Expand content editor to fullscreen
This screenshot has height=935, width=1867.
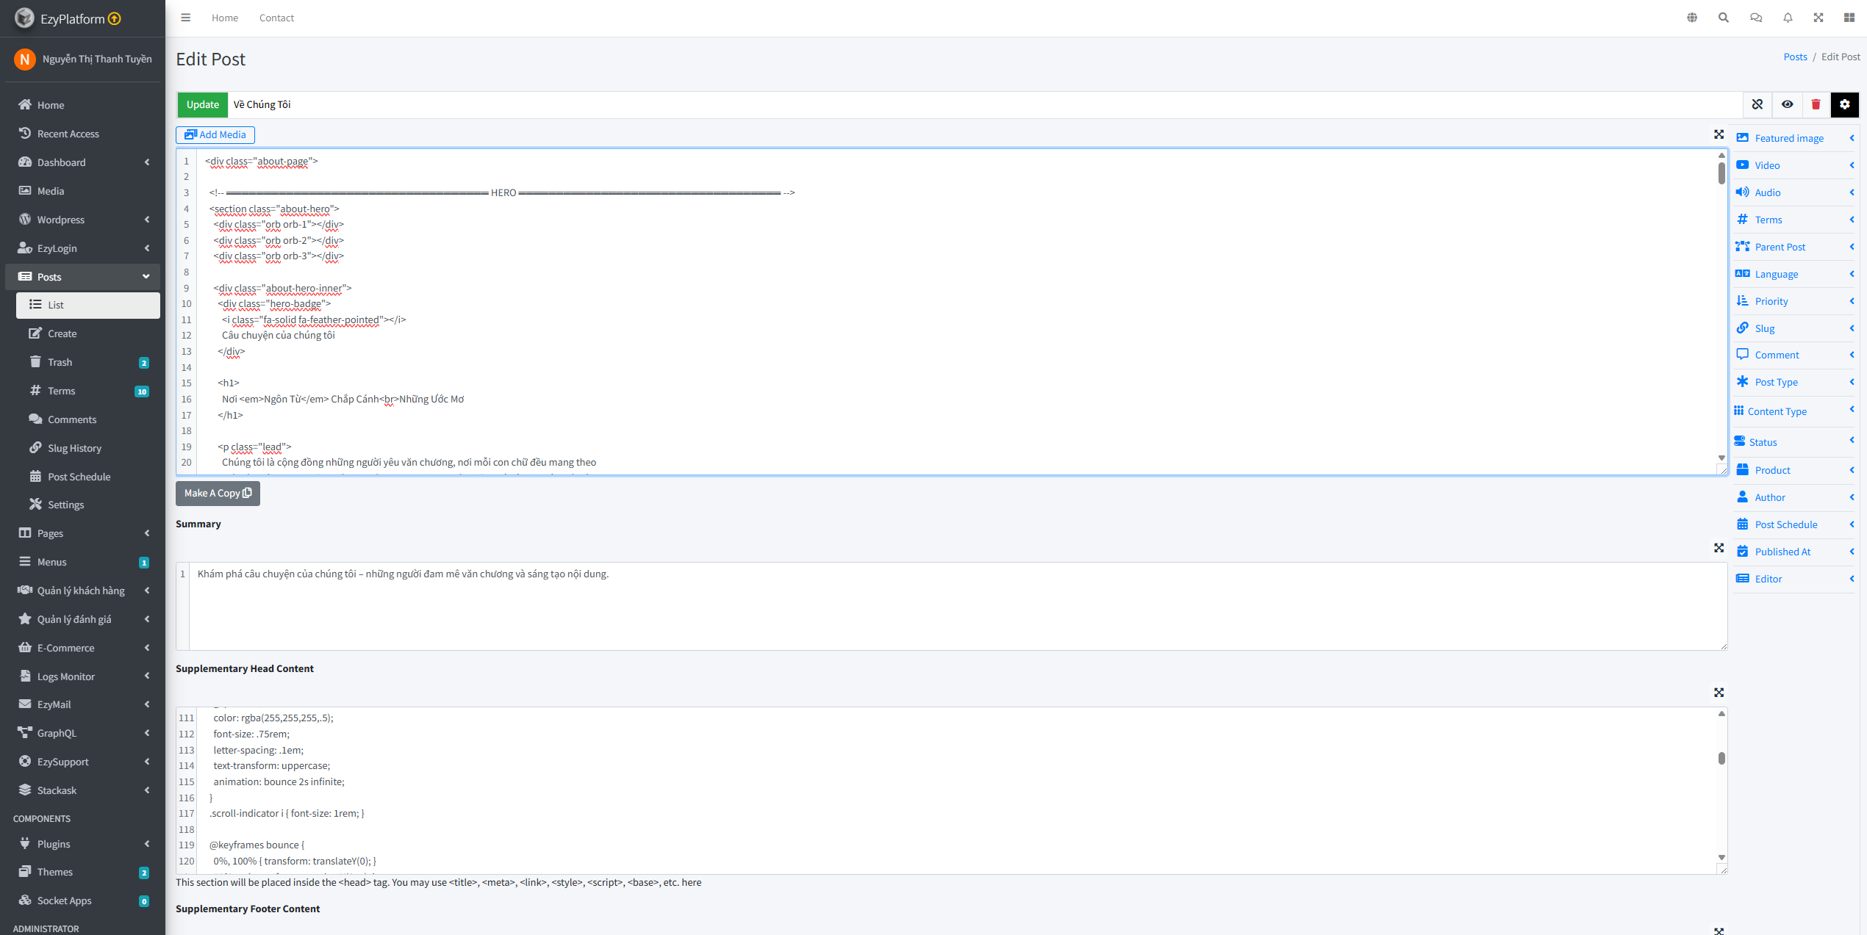[x=1719, y=134]
